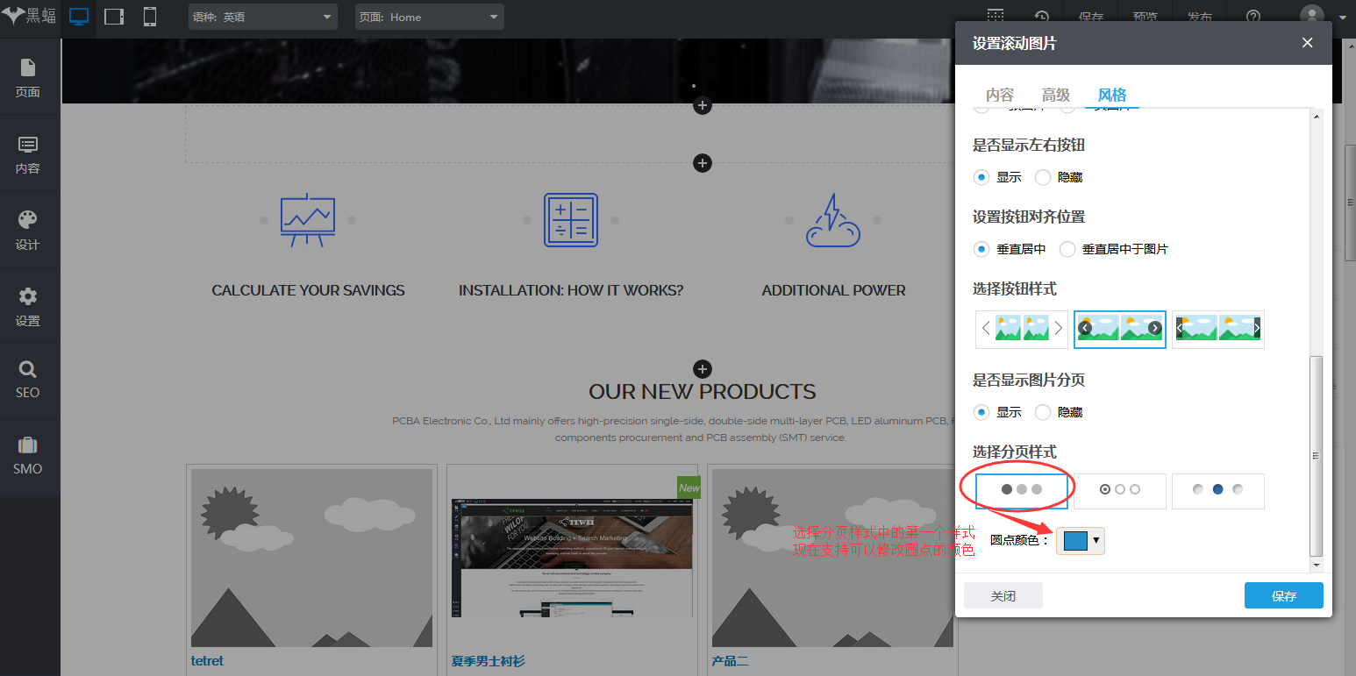1356x676 pixels.
Task: Click the 关闭 button in dialog
Action: point(1003,596)
